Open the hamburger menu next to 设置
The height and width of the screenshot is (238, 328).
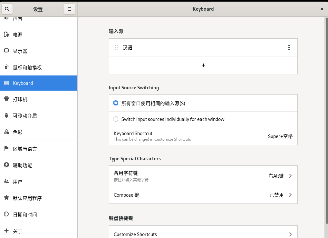click(x=69, y=9)
